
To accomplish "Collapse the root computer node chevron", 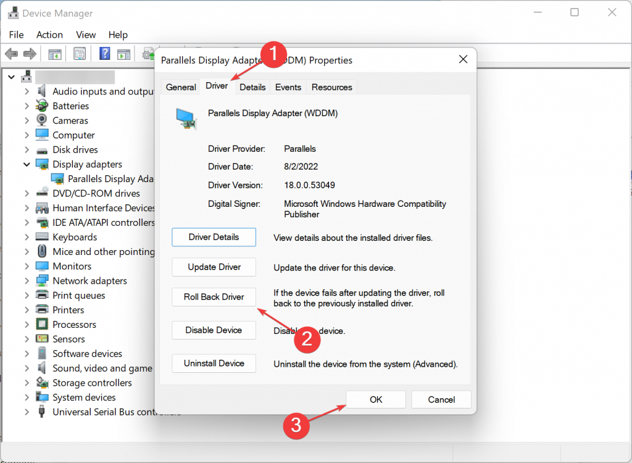I will [x=11, y=77].
